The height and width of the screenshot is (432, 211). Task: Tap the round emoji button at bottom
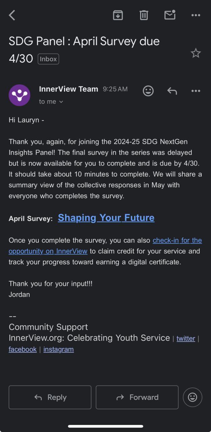192,397
